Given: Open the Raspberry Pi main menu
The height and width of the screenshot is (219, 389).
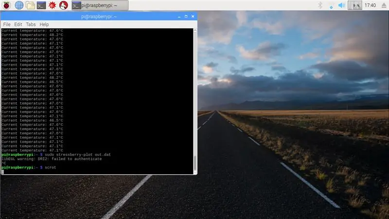Looking at the screenshot, I should point(6,5).
